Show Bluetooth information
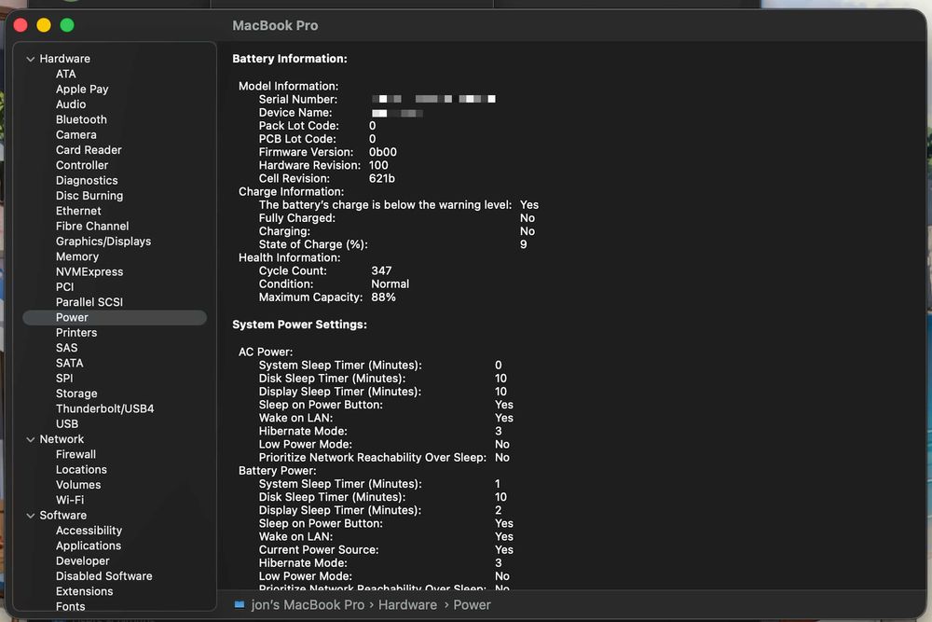Image resolution: width=932 pixels, height=622 pixels. tap(81, 119)
